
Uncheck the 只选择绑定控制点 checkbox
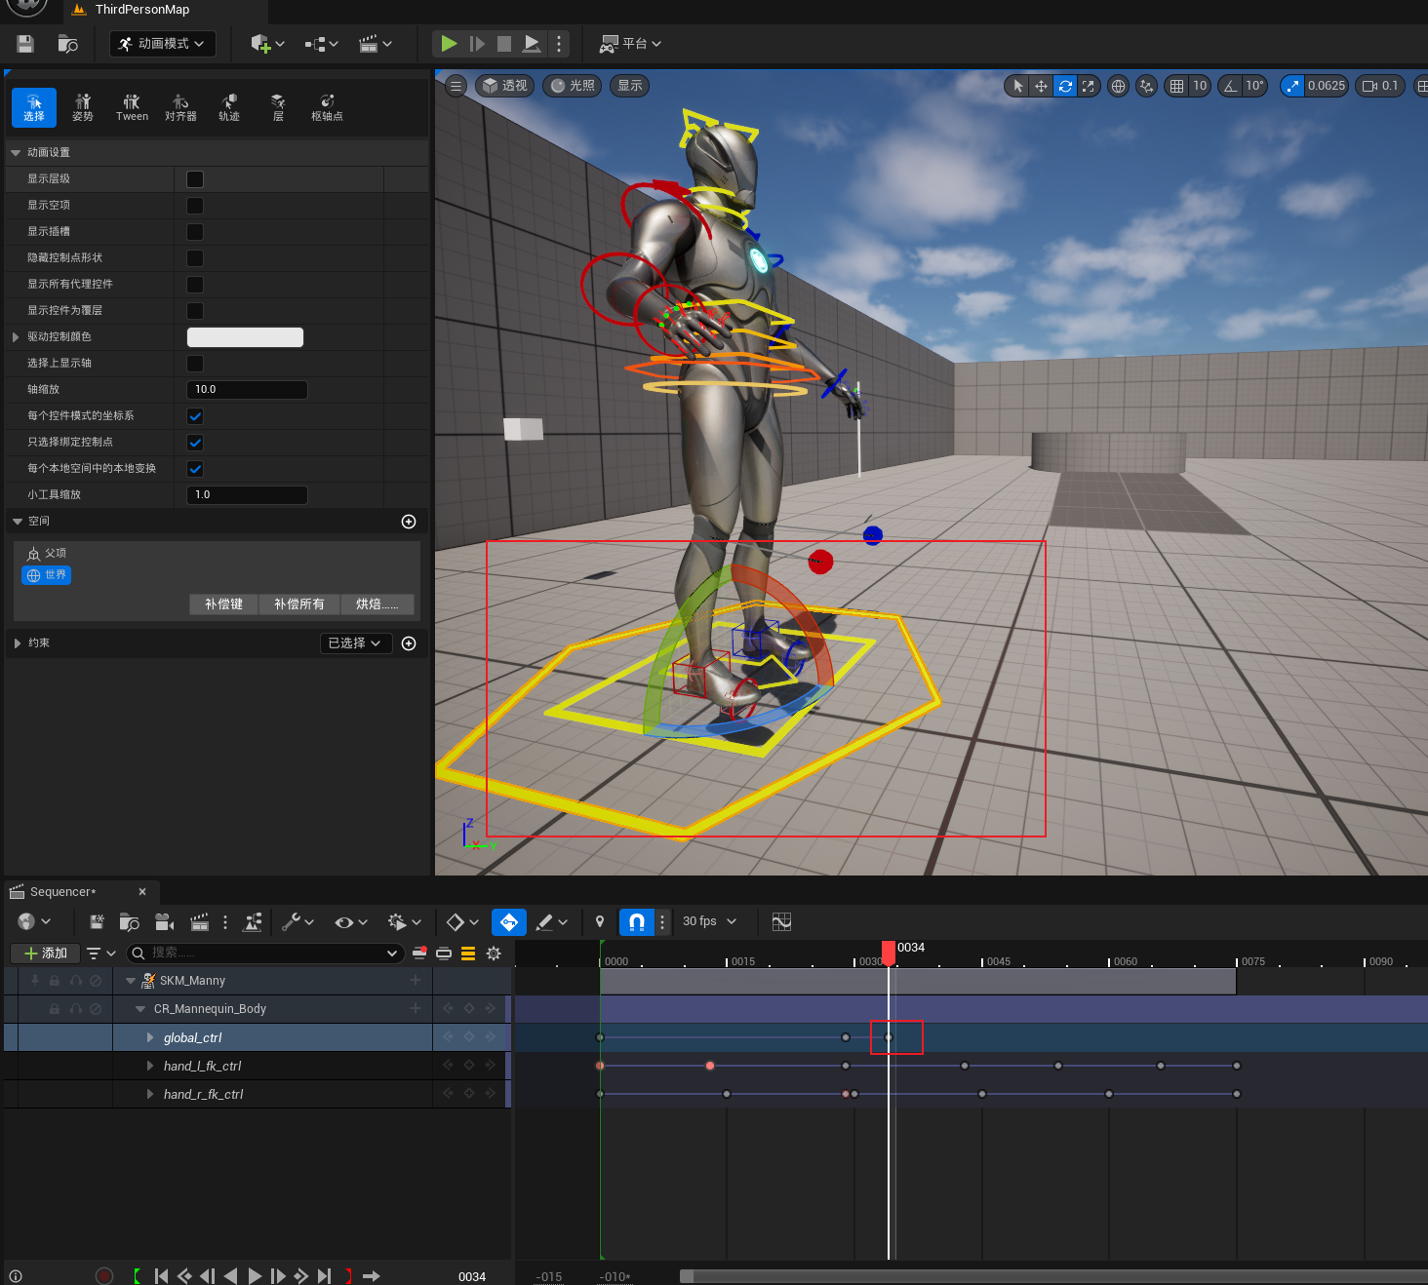pyautogui.click(x=195, y=443)
